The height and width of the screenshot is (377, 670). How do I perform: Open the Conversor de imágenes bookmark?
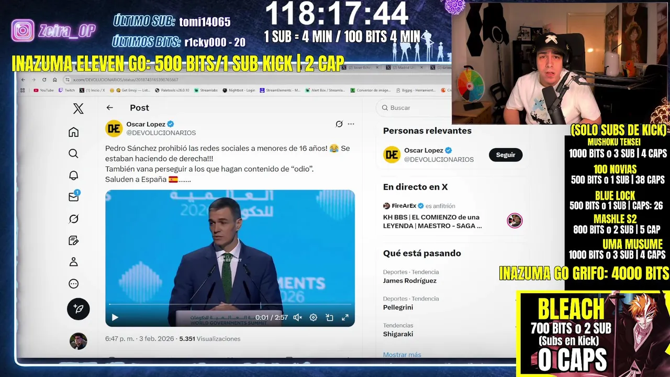pyautogui.click(x=370, y=90)
